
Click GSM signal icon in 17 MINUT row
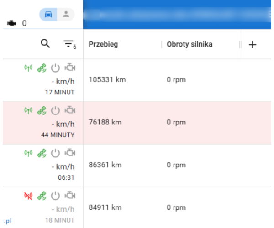click(28, 68)
